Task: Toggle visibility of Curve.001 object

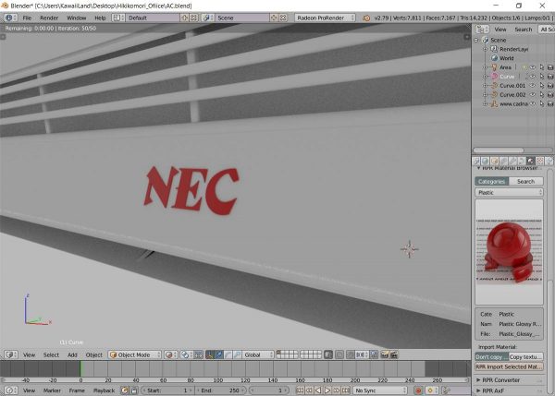Action: 531,85
